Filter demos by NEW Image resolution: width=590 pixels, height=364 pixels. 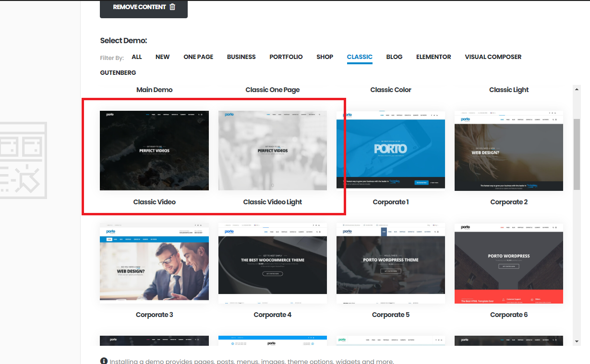point(162,57)
